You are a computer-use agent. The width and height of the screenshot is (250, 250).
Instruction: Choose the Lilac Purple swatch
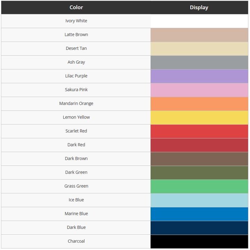point(199,76)
